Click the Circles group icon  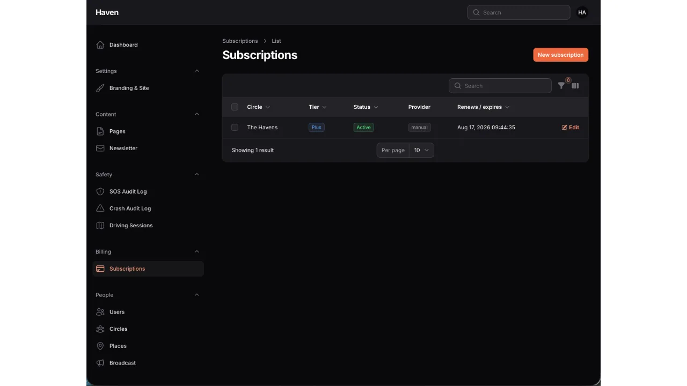tap(100, 329)
